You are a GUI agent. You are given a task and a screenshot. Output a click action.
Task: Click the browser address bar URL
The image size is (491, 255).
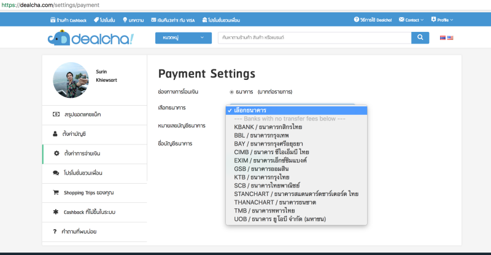(x=50, y=5)
